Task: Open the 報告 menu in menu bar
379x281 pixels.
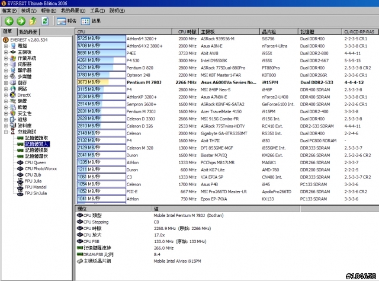Action: pos(49,11)
